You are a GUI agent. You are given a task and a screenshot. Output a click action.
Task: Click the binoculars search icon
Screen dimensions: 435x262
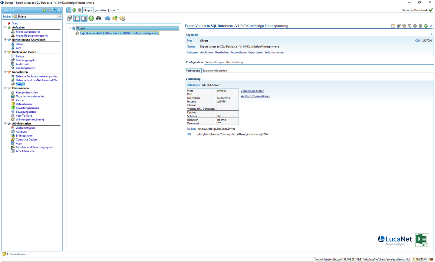point(98,18)
